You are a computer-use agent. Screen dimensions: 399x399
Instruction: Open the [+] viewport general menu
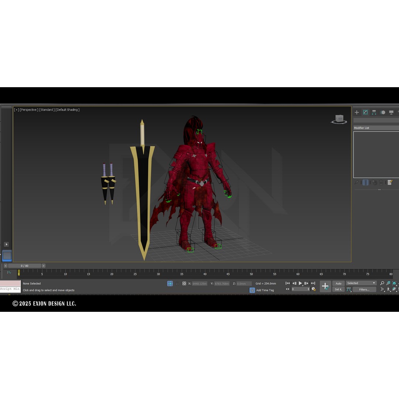point(16,109)
